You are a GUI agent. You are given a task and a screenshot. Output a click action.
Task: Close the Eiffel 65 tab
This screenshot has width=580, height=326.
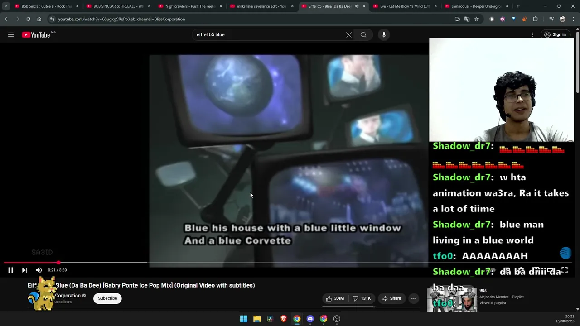(364, 6)
